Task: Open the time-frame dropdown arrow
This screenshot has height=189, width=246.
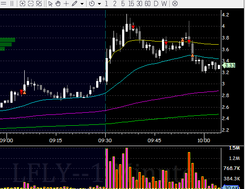Action: (99, 3)
